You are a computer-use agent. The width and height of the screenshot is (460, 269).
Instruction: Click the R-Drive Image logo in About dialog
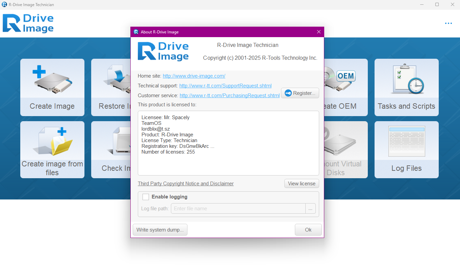click(163, 51)
